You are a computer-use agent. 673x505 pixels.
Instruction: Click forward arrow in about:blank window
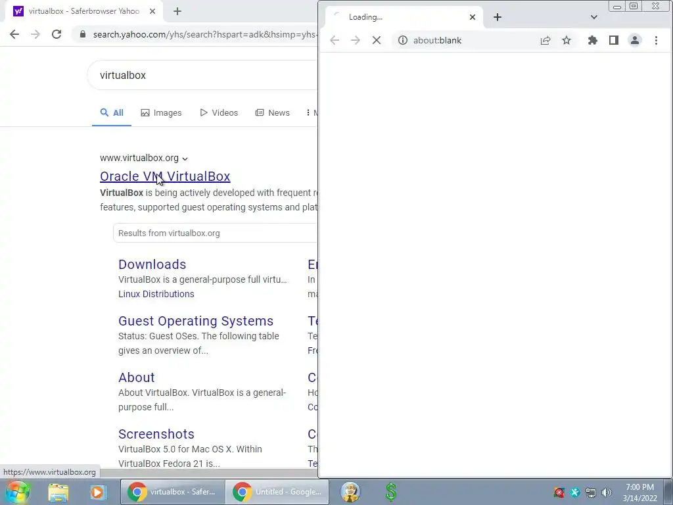click(x=356, y=40)
